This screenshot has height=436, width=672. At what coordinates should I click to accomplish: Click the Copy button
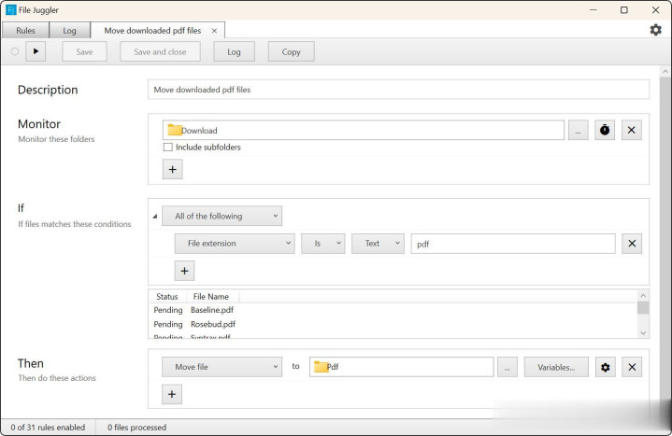coord(291,51)
